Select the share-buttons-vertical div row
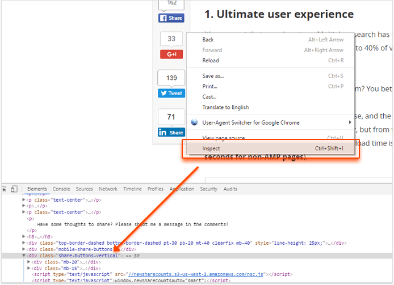 point(197,256)
